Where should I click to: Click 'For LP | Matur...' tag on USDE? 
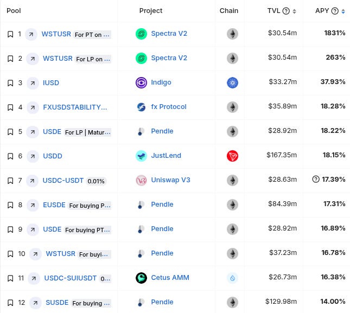(x=88, y=132)
